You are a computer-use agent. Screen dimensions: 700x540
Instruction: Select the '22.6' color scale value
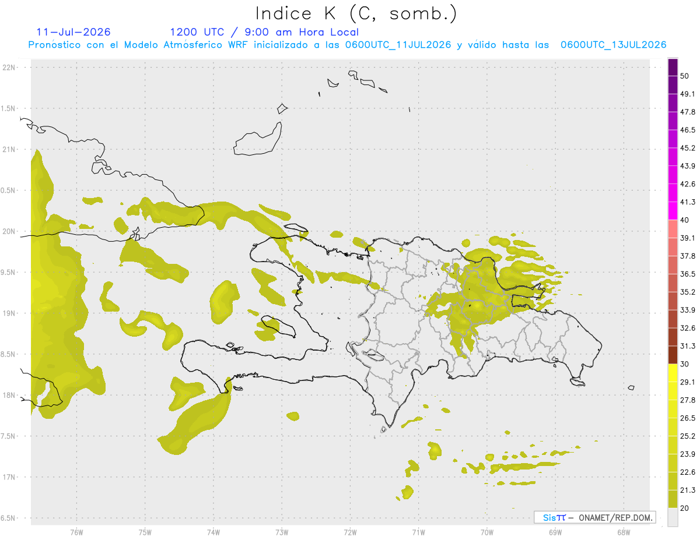point(688,472)
